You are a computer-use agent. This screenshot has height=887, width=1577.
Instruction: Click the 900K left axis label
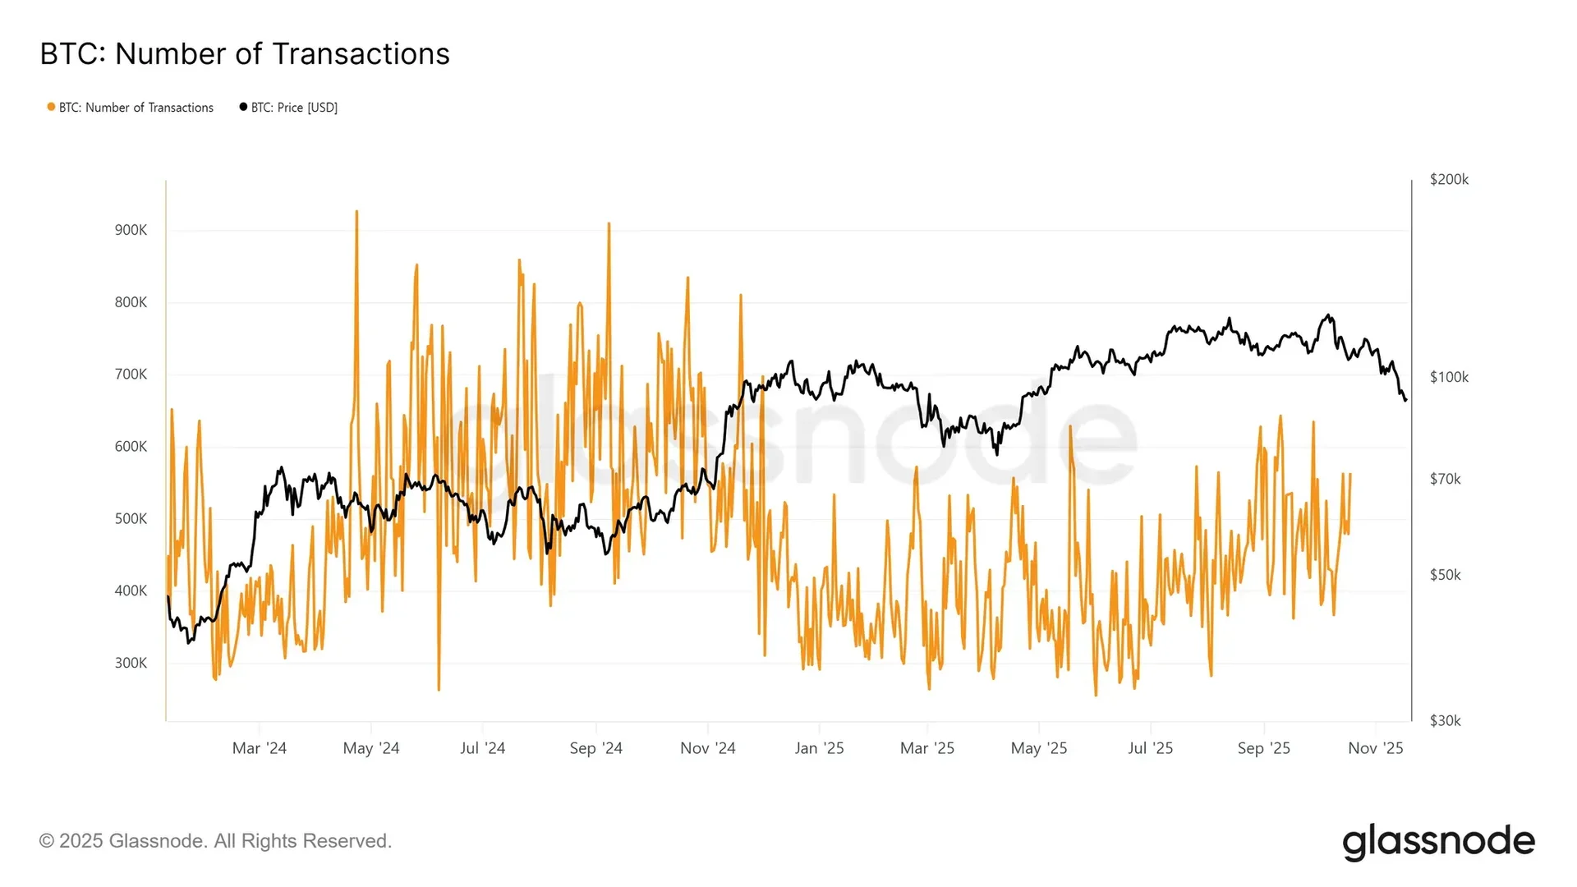[x=131, y=230]
